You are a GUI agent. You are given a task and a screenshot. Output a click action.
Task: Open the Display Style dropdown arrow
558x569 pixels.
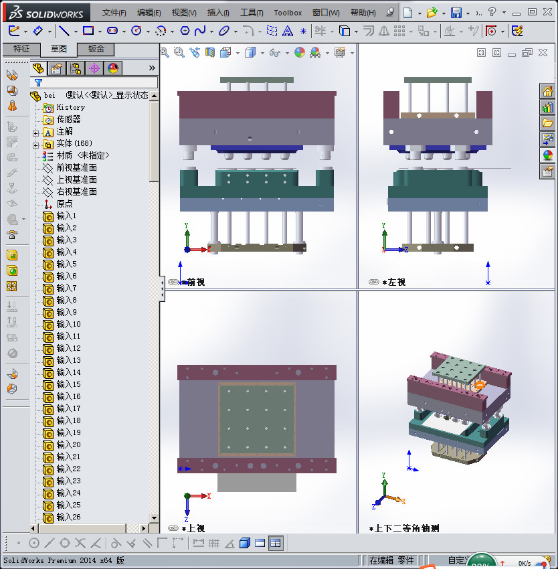[x=262, y=54]
